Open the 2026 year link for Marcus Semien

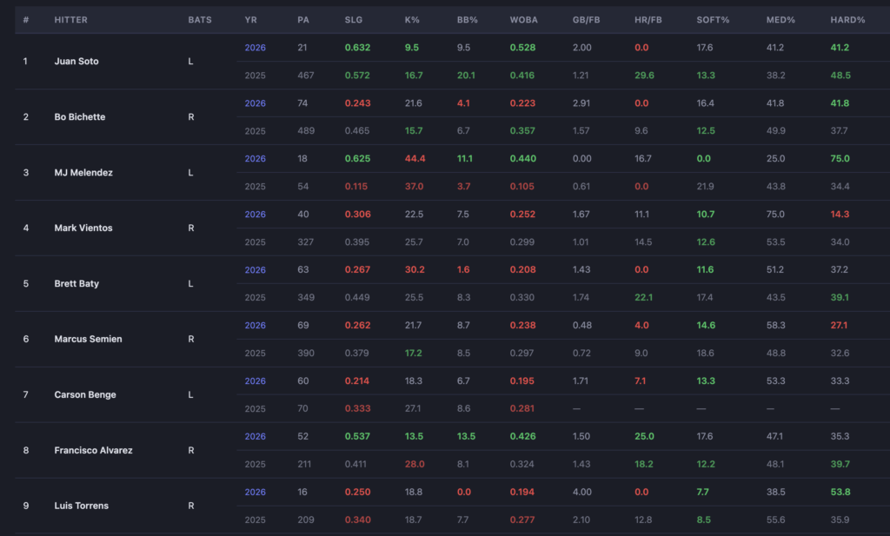click(255, 326)
